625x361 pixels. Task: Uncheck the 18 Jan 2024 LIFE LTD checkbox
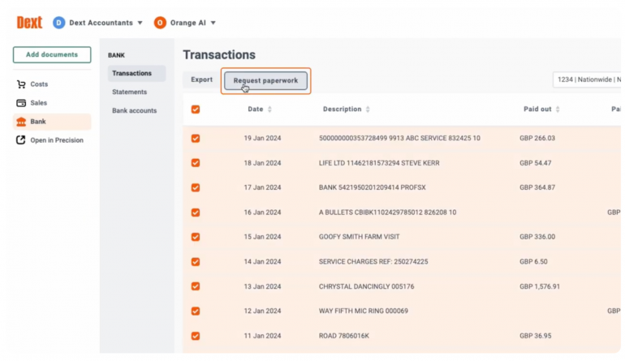coord(196,163)
